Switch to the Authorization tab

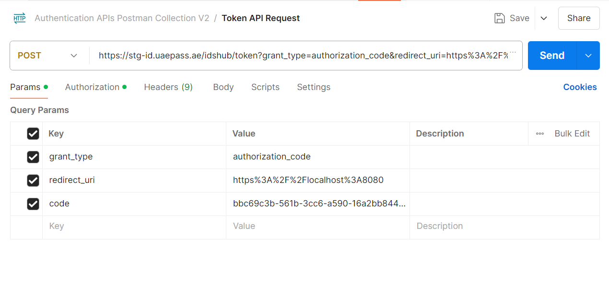tap(92, 87)
